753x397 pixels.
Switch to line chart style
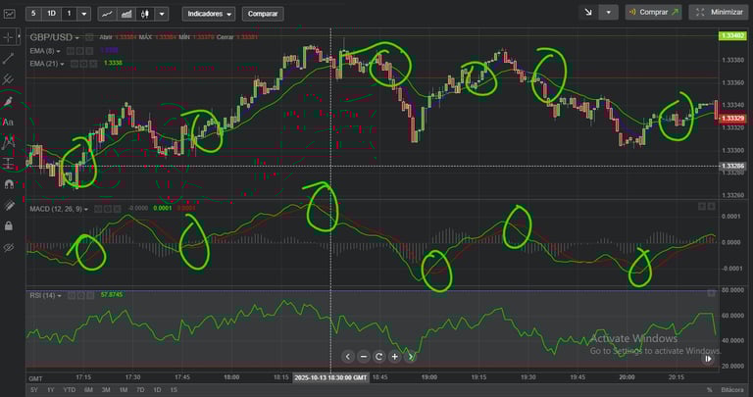[x=108, y=14]
